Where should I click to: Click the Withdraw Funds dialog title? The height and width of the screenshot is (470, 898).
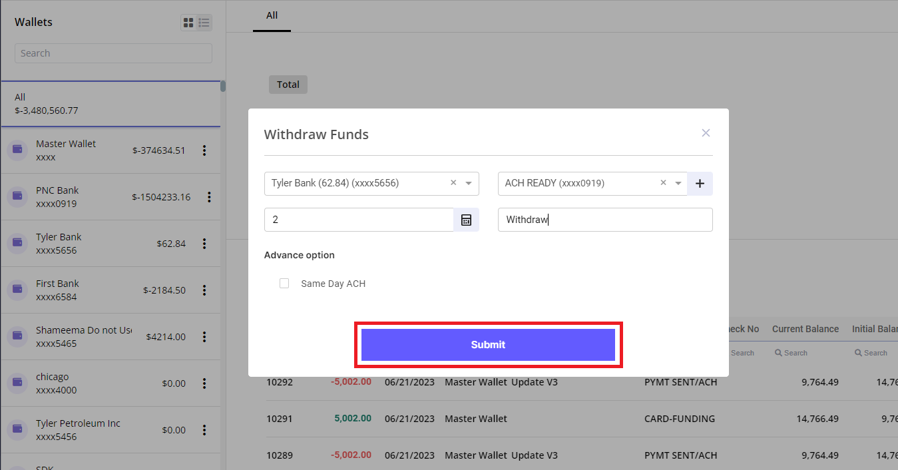tap(316, 134)
